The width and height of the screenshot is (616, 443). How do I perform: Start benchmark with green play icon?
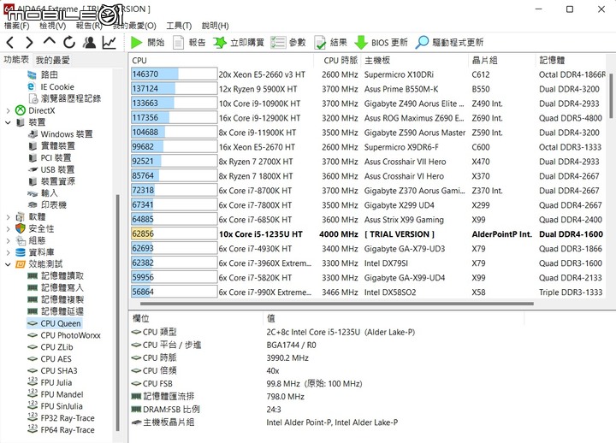(136, 43)
